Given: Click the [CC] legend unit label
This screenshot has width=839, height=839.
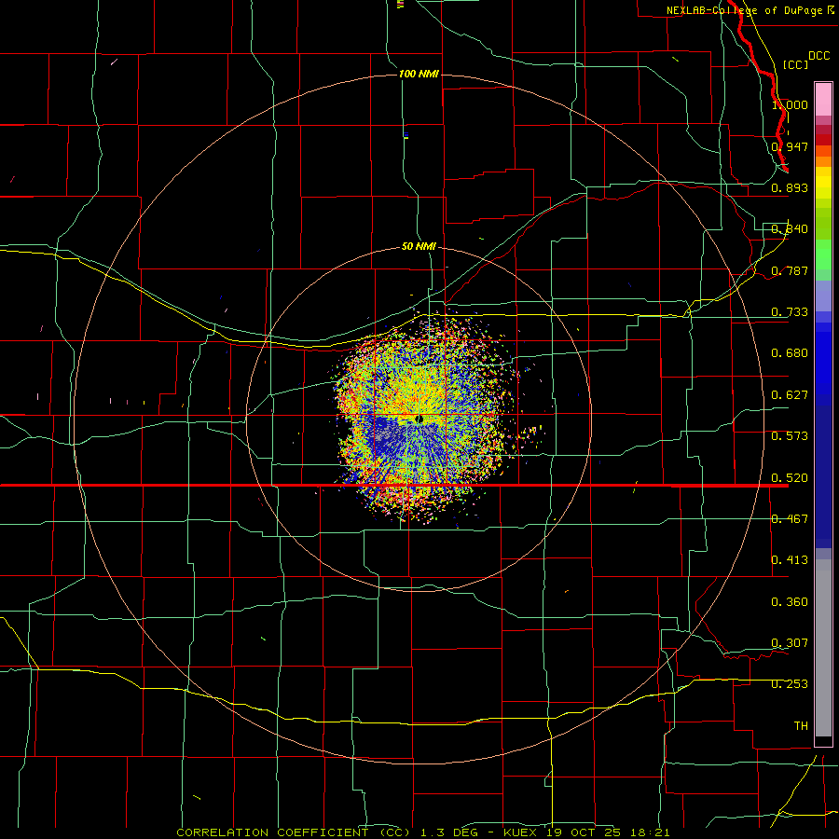Looking at the screenshot, I should (795, 64).
